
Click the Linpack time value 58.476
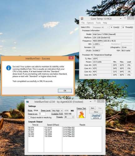point(31,128)
